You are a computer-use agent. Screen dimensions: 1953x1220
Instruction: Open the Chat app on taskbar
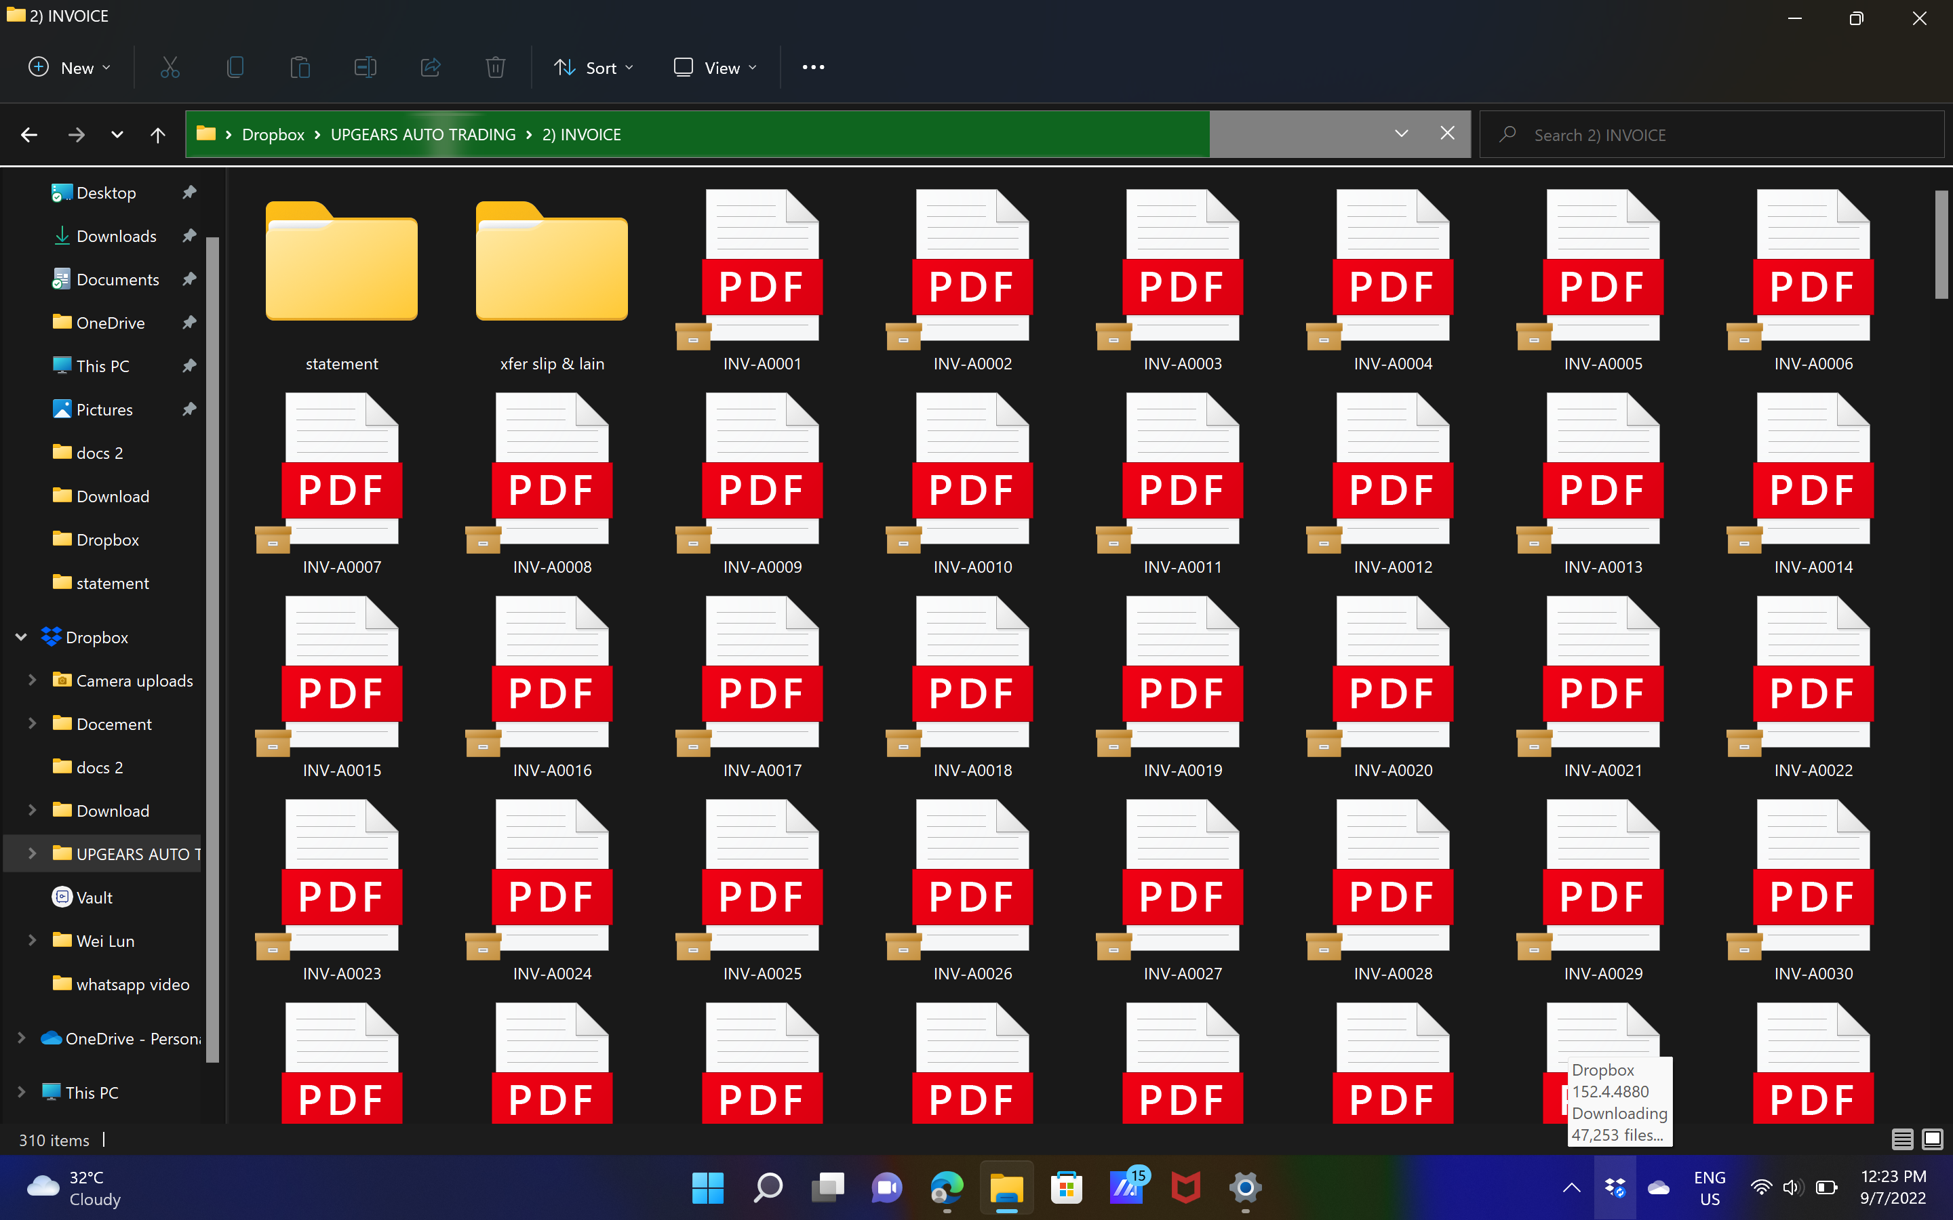point(887,1187)
